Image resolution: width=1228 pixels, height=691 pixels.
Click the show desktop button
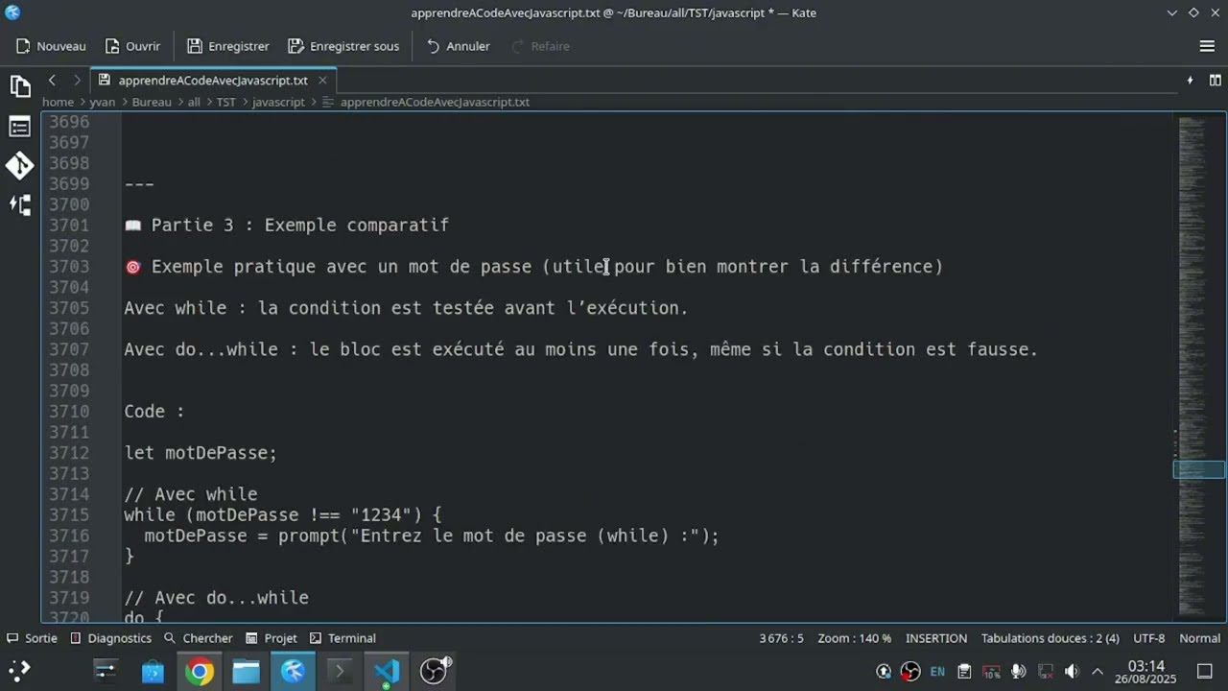pos(1205,672)
